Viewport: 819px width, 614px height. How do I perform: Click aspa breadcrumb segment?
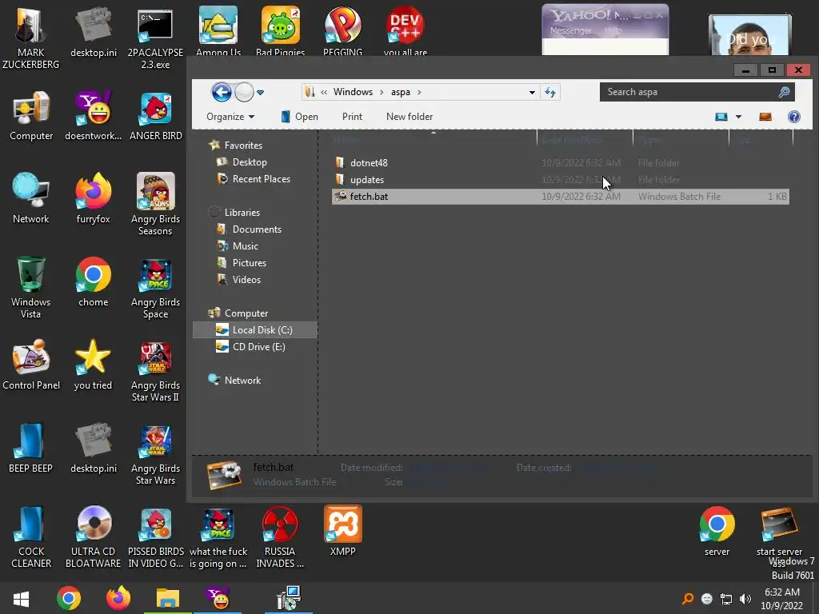pyautogui.click(x=401, y=92)
